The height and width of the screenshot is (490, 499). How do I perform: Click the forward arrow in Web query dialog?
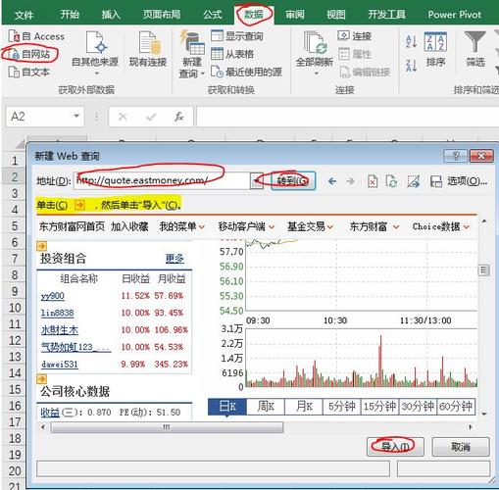tap(350, 181)
